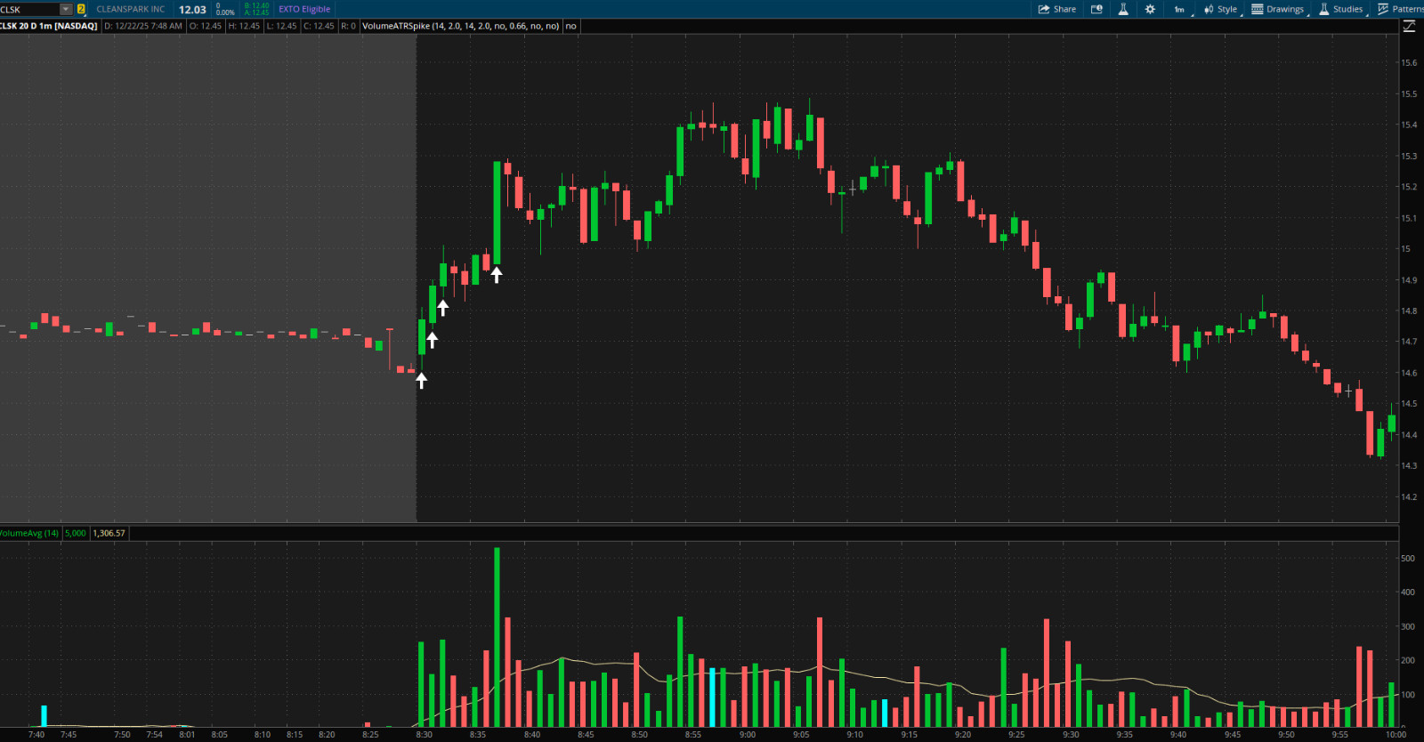This screenshot has width=1424, height=742.
Task: Click the drawing tool icon above the price axis
Action: 1409,27
